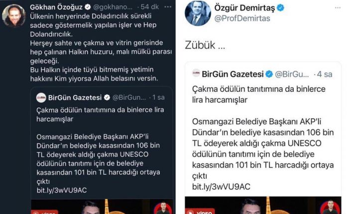This screenshot has width=351, height=214.
Task: Open three-dot menu on Gökhan's tweet
Action: pyautogui.click(x=168, y=7)
